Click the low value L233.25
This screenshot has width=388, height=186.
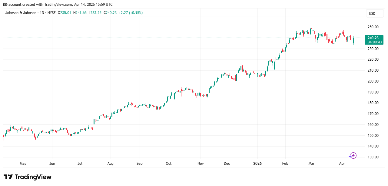coord(95,13)
